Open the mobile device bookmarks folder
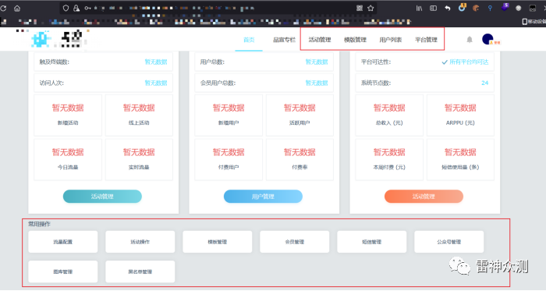Image resolution: width=546 pixels, height=291 pixels. 534,22
